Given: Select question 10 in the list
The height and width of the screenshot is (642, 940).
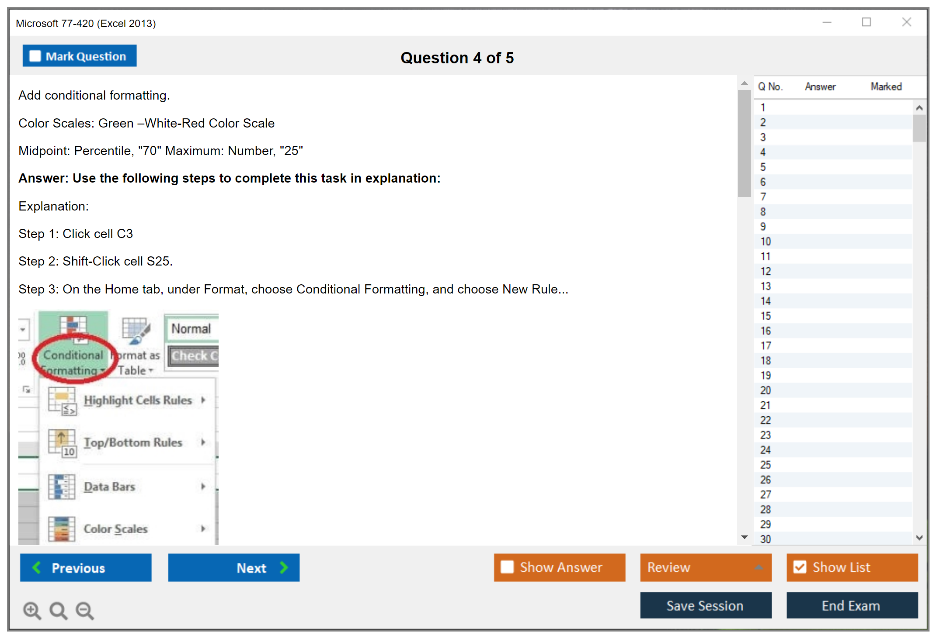Looking at the screenshot, I should (766, 242).
